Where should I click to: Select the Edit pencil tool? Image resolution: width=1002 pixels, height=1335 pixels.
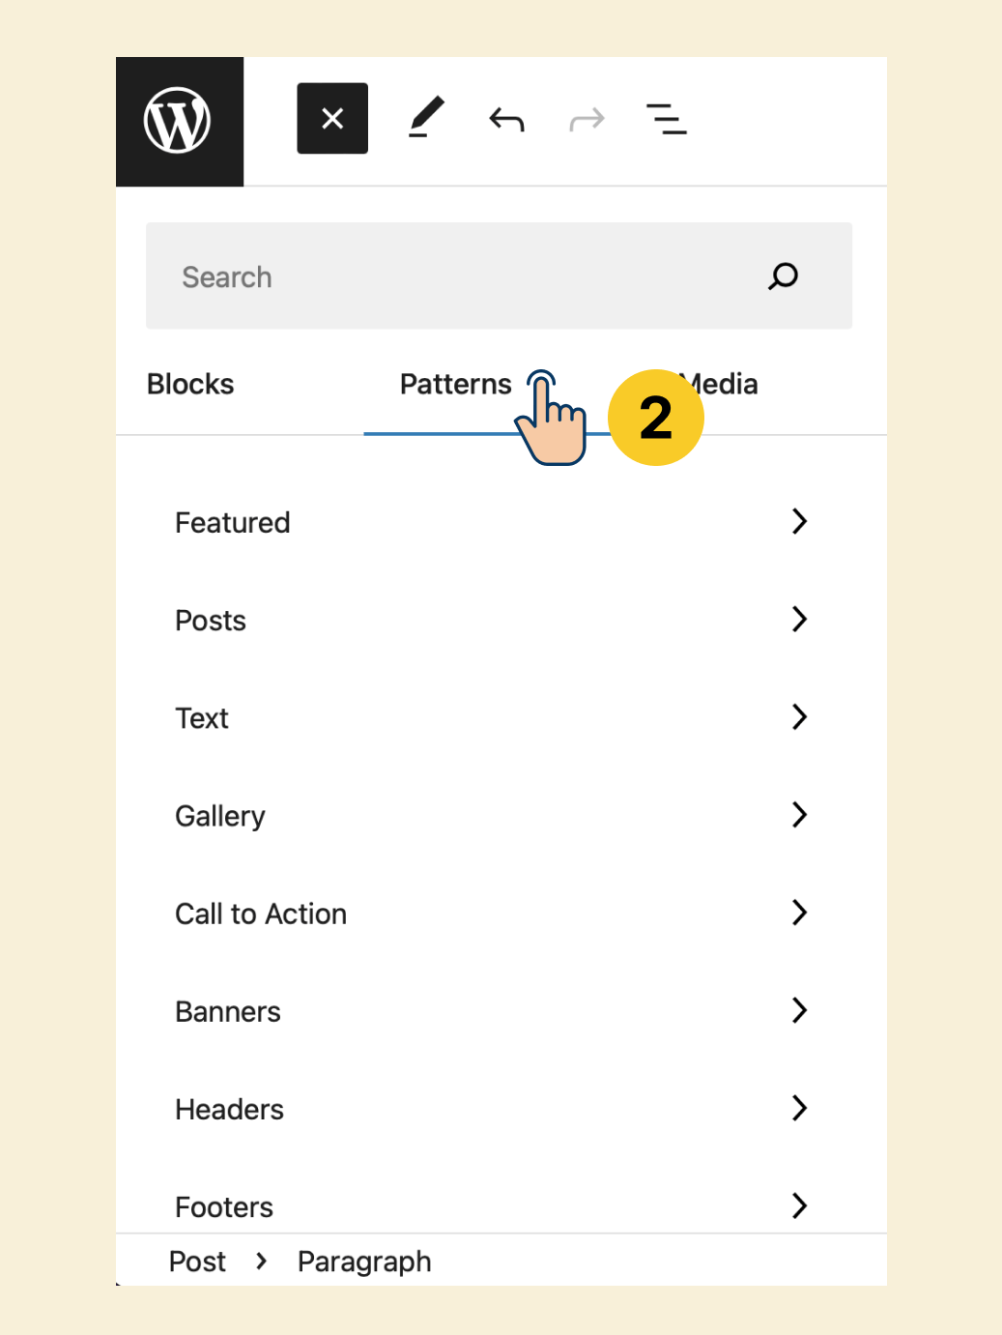pos(426,119)
